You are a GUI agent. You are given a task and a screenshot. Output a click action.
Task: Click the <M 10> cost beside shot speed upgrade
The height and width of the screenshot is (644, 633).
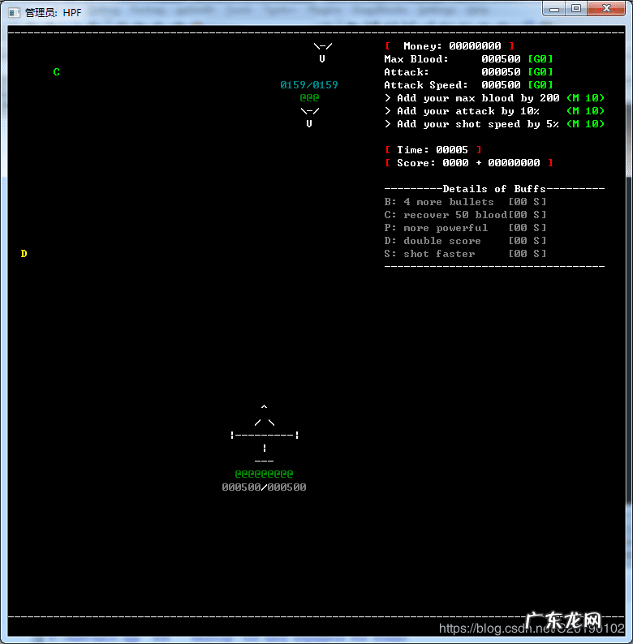click(585, 124)
